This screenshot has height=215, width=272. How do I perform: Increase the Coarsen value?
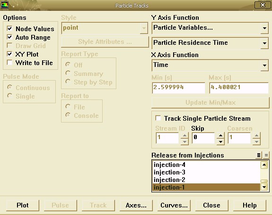(256, 135)
